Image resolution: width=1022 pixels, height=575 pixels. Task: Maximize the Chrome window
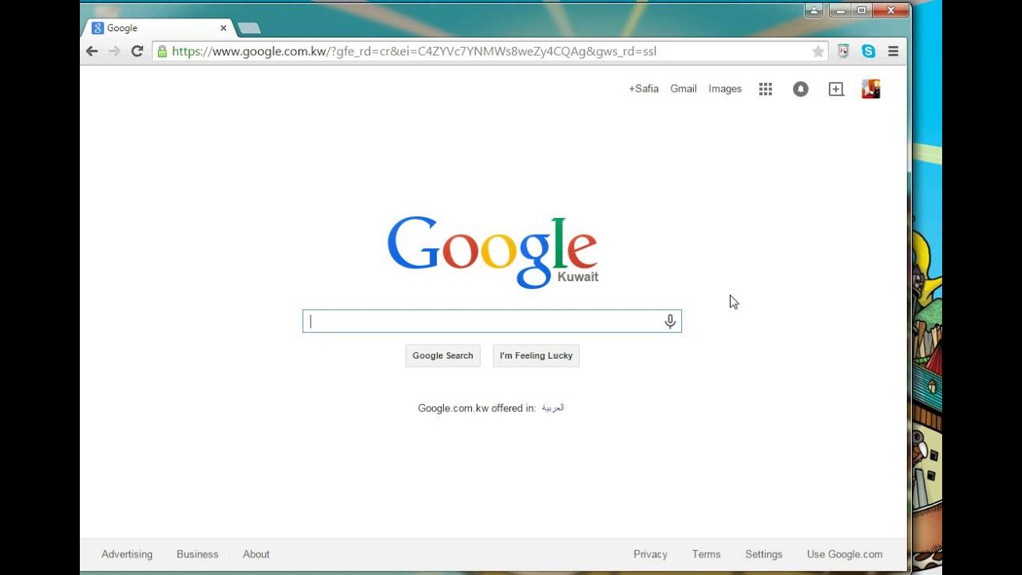pyautogui.click(x=862, y=10)
